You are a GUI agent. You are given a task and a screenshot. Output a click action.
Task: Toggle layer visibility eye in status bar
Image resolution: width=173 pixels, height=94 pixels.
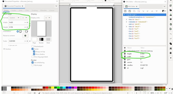[35, 93]
